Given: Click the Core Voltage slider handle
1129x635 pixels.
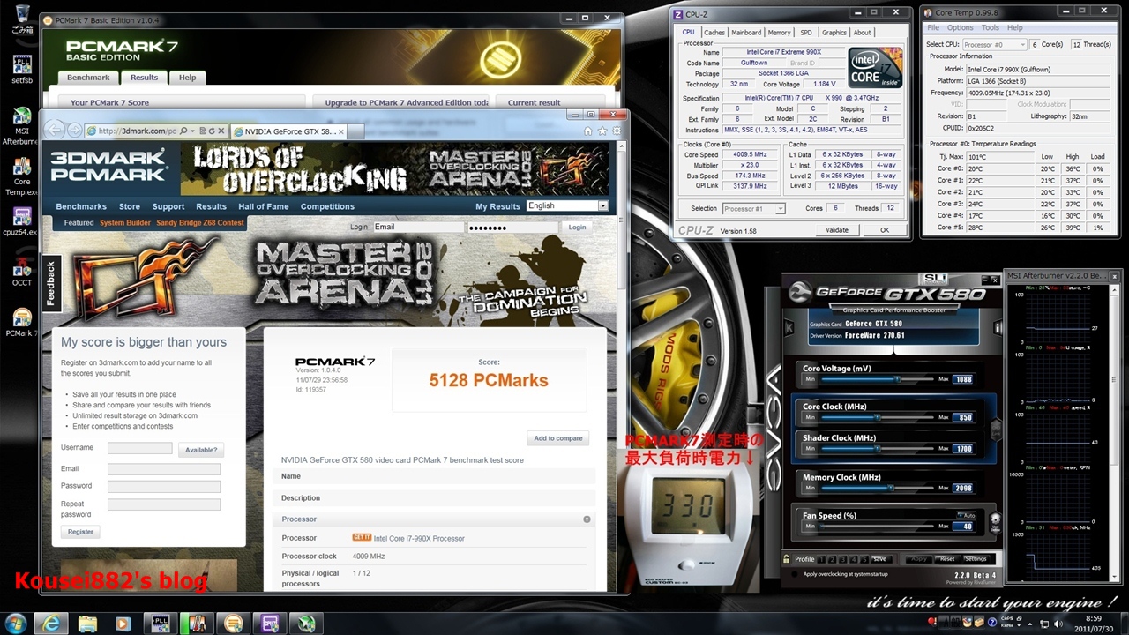Looking at the screenshot, I should [x=898, y=379].
